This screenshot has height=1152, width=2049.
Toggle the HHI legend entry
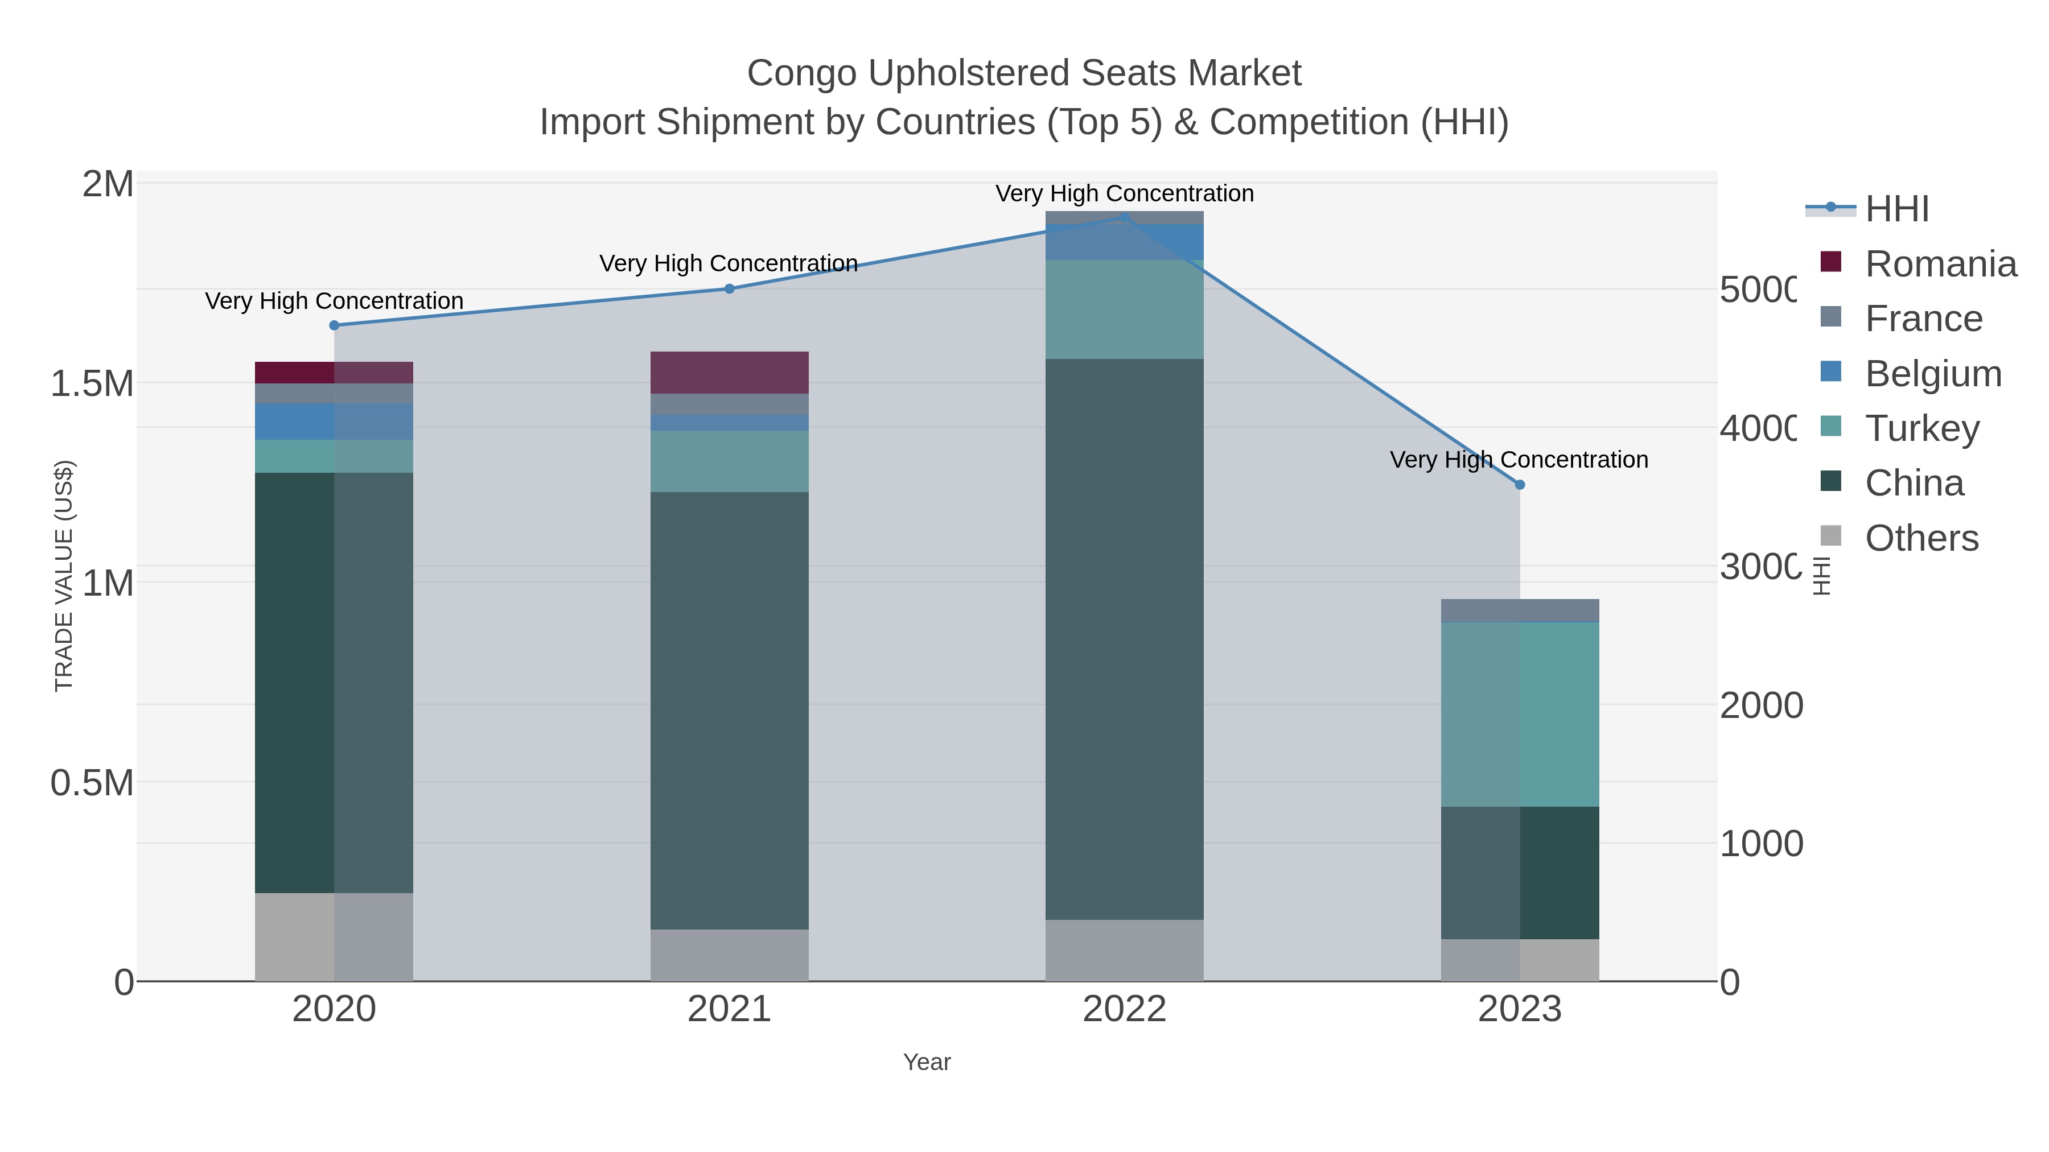click(1867, 209)
